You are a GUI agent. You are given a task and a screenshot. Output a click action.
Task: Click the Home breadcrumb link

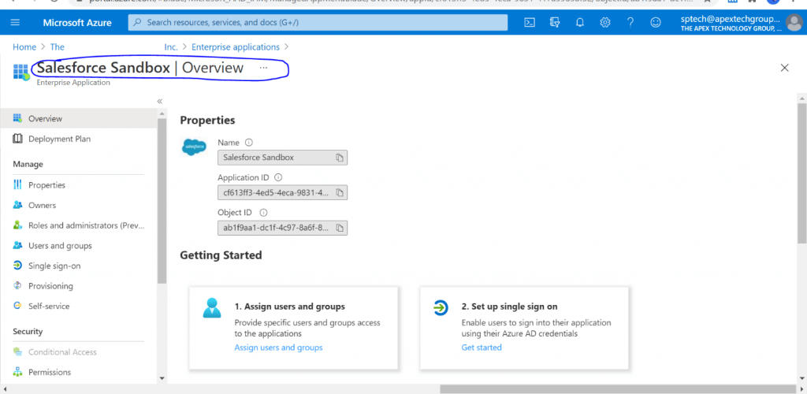click(x=24, y=46)
